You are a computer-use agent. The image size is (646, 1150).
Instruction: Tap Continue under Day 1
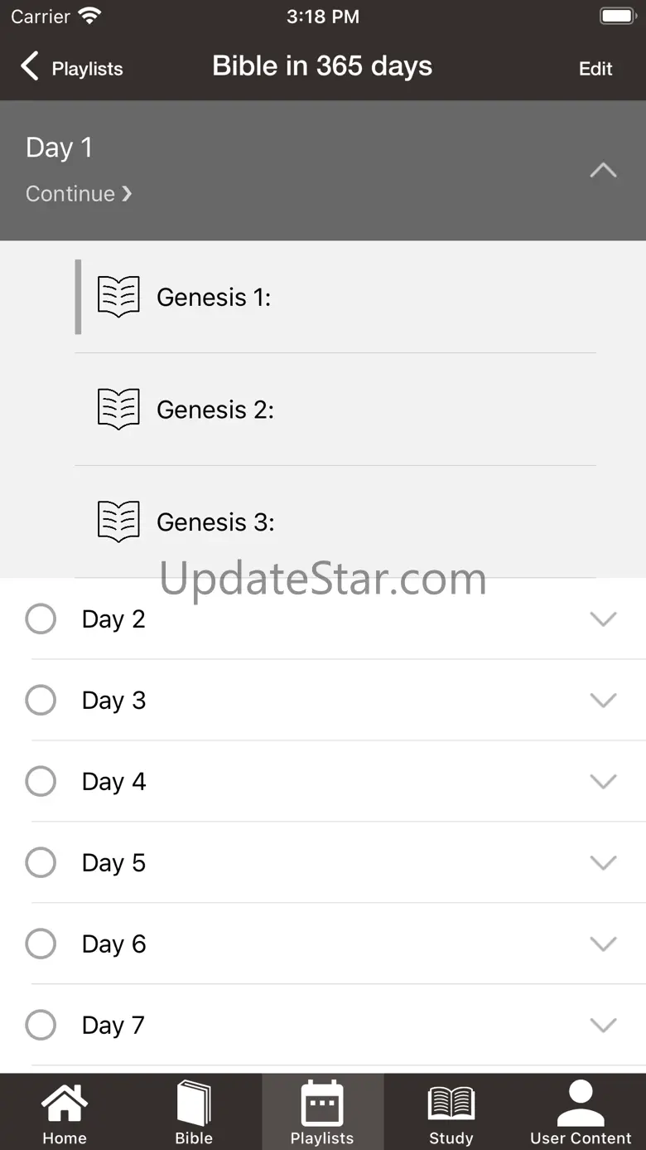coord(79,193)
